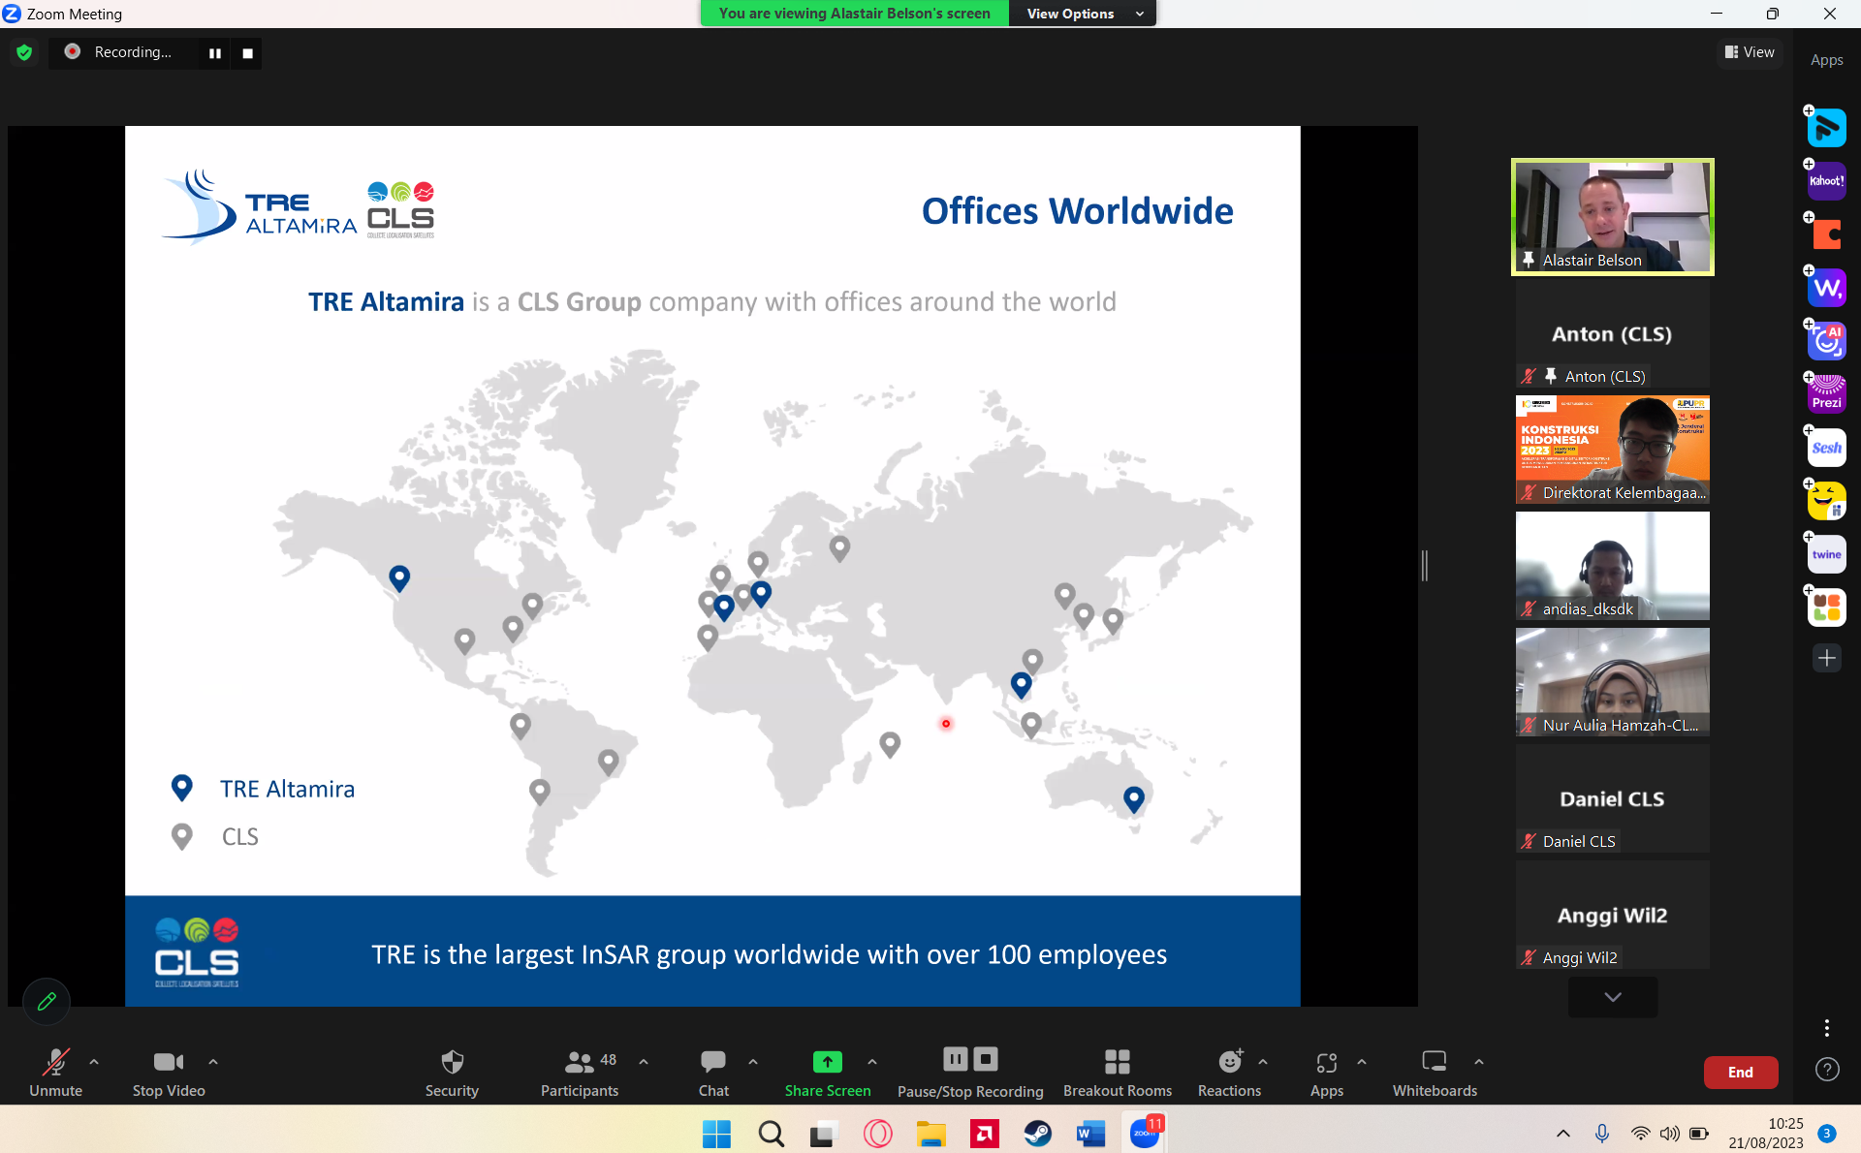Open the Security options
The width and height of the screenshot is (1861, 1153).
pyautogui.click(x=452, y=1073)
